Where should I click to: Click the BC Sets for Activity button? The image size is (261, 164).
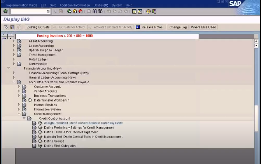(69, 27)
